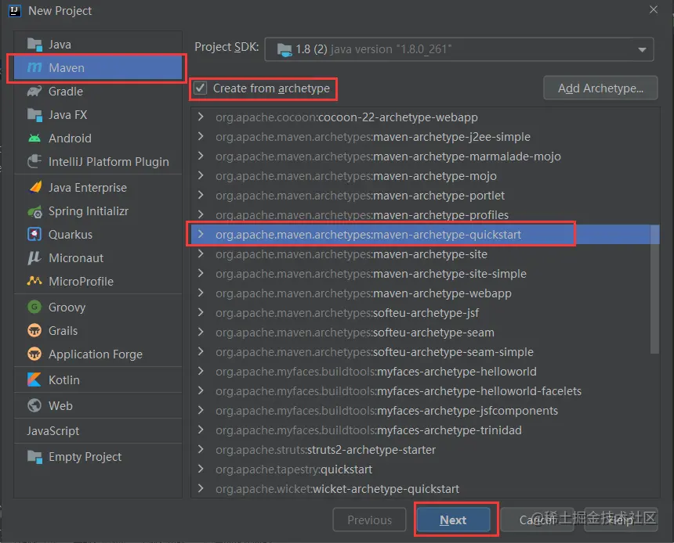Expand maven-archetype-marmalade-mojo node
Screen dimensions: 674x543
201,156
